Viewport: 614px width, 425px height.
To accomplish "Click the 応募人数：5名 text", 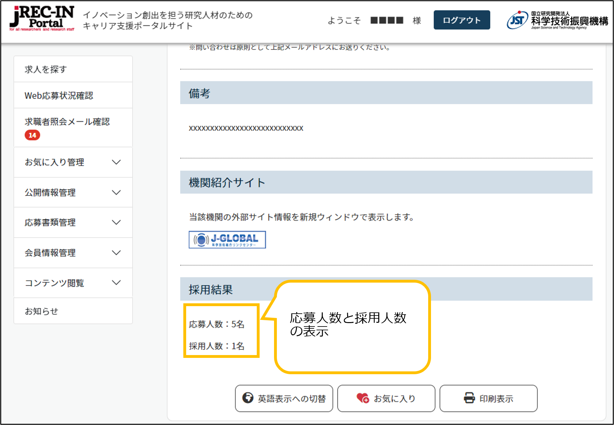I will click(217, 324).
